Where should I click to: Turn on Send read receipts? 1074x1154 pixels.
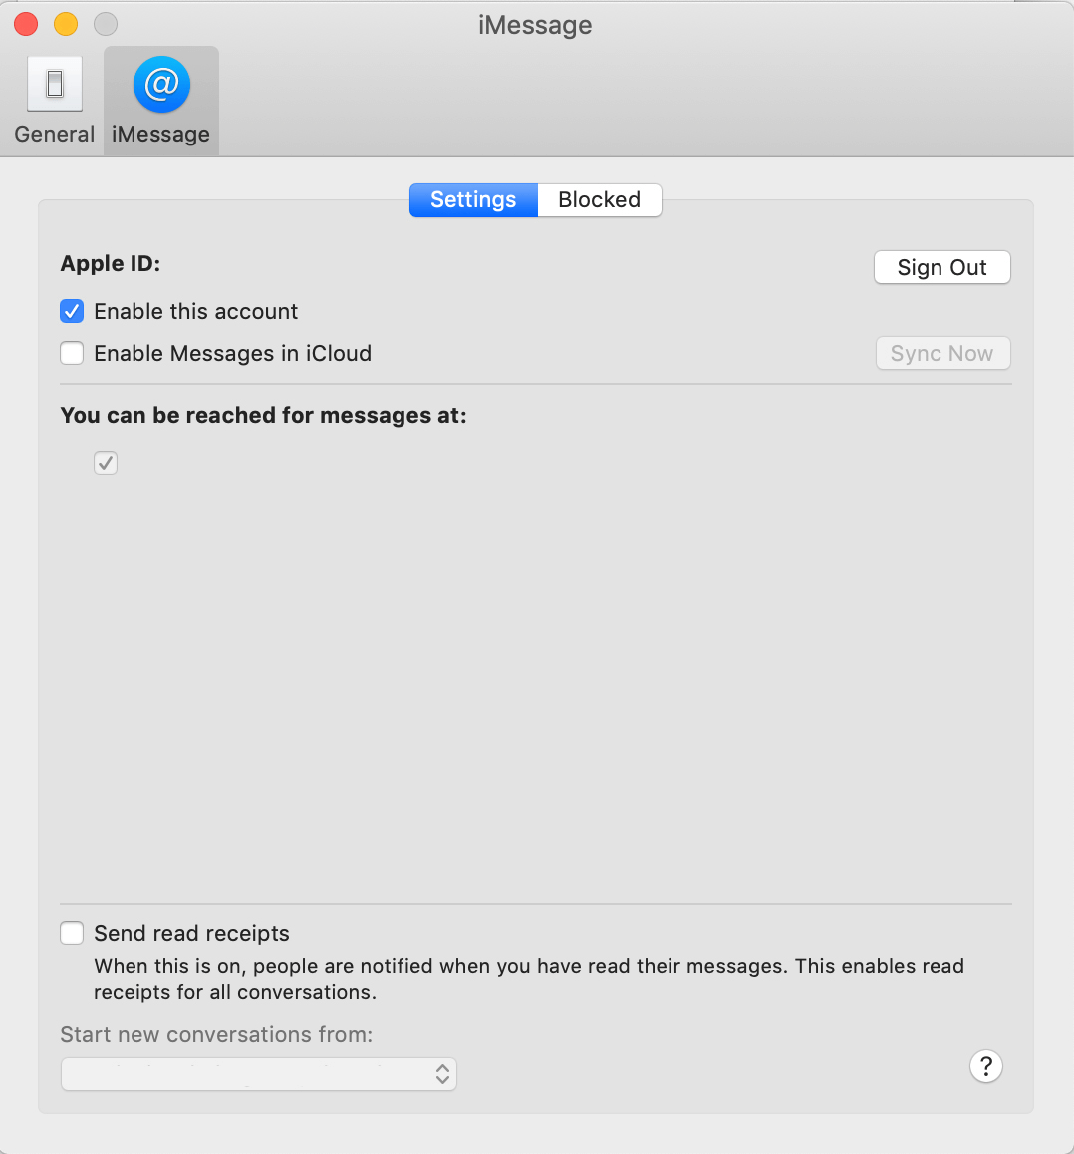click(x=72, y=933)
